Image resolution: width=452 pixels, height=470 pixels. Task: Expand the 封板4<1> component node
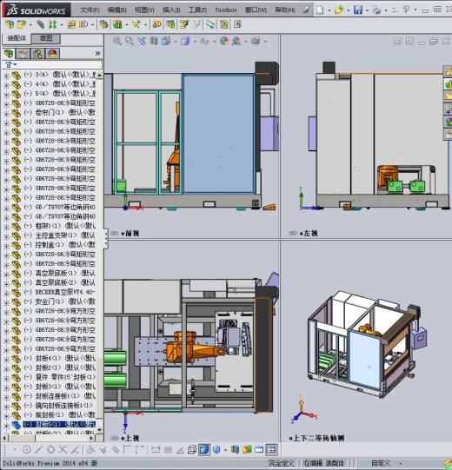click(x=6, y=359)
